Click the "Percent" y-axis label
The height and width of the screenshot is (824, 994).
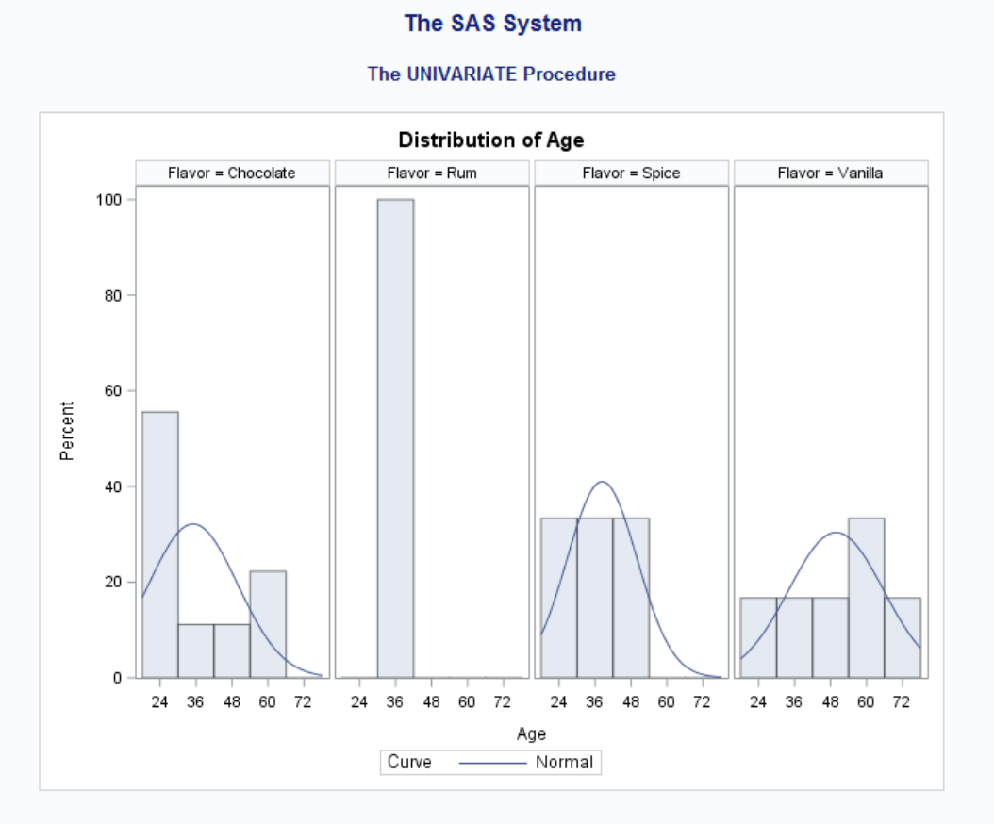(67, 431)
